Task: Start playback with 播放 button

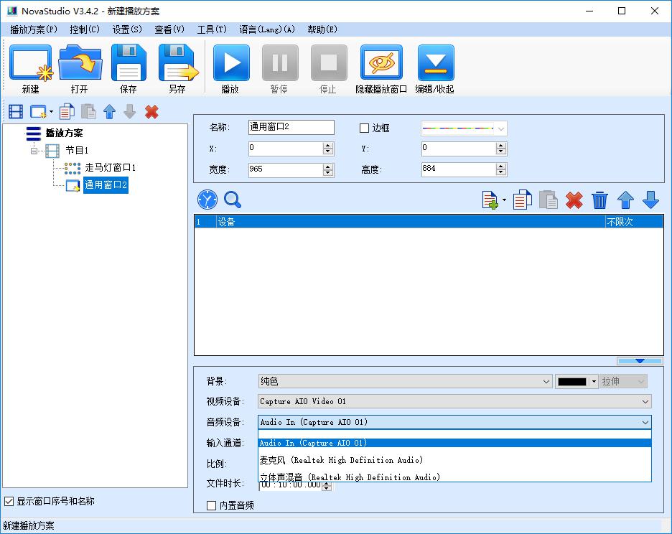Action: [230, 64]
